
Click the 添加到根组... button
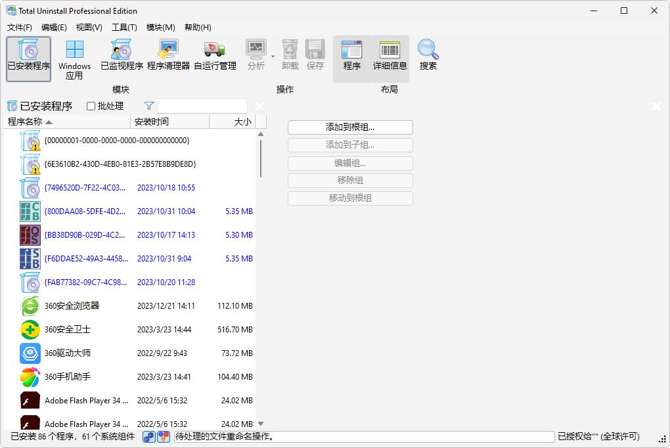tap(350, 127)
